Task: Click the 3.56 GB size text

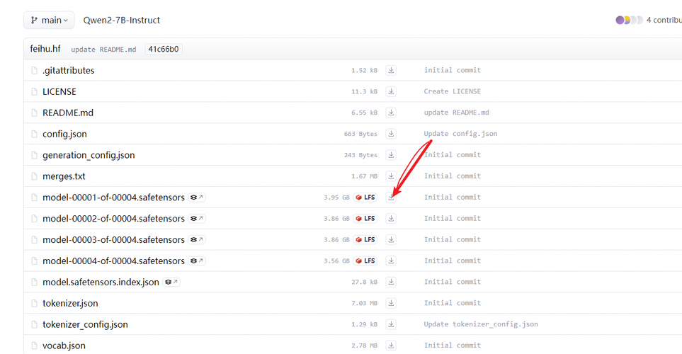Action: (336, 261)
